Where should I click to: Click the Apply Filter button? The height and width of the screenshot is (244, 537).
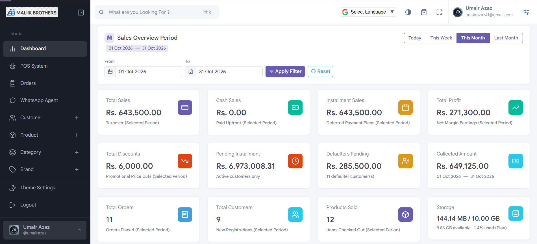point(285,72)
